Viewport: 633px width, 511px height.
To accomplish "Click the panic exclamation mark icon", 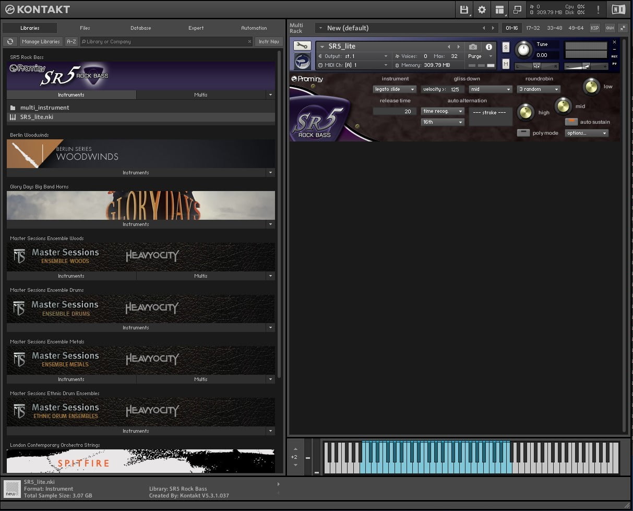I will 598,9.
